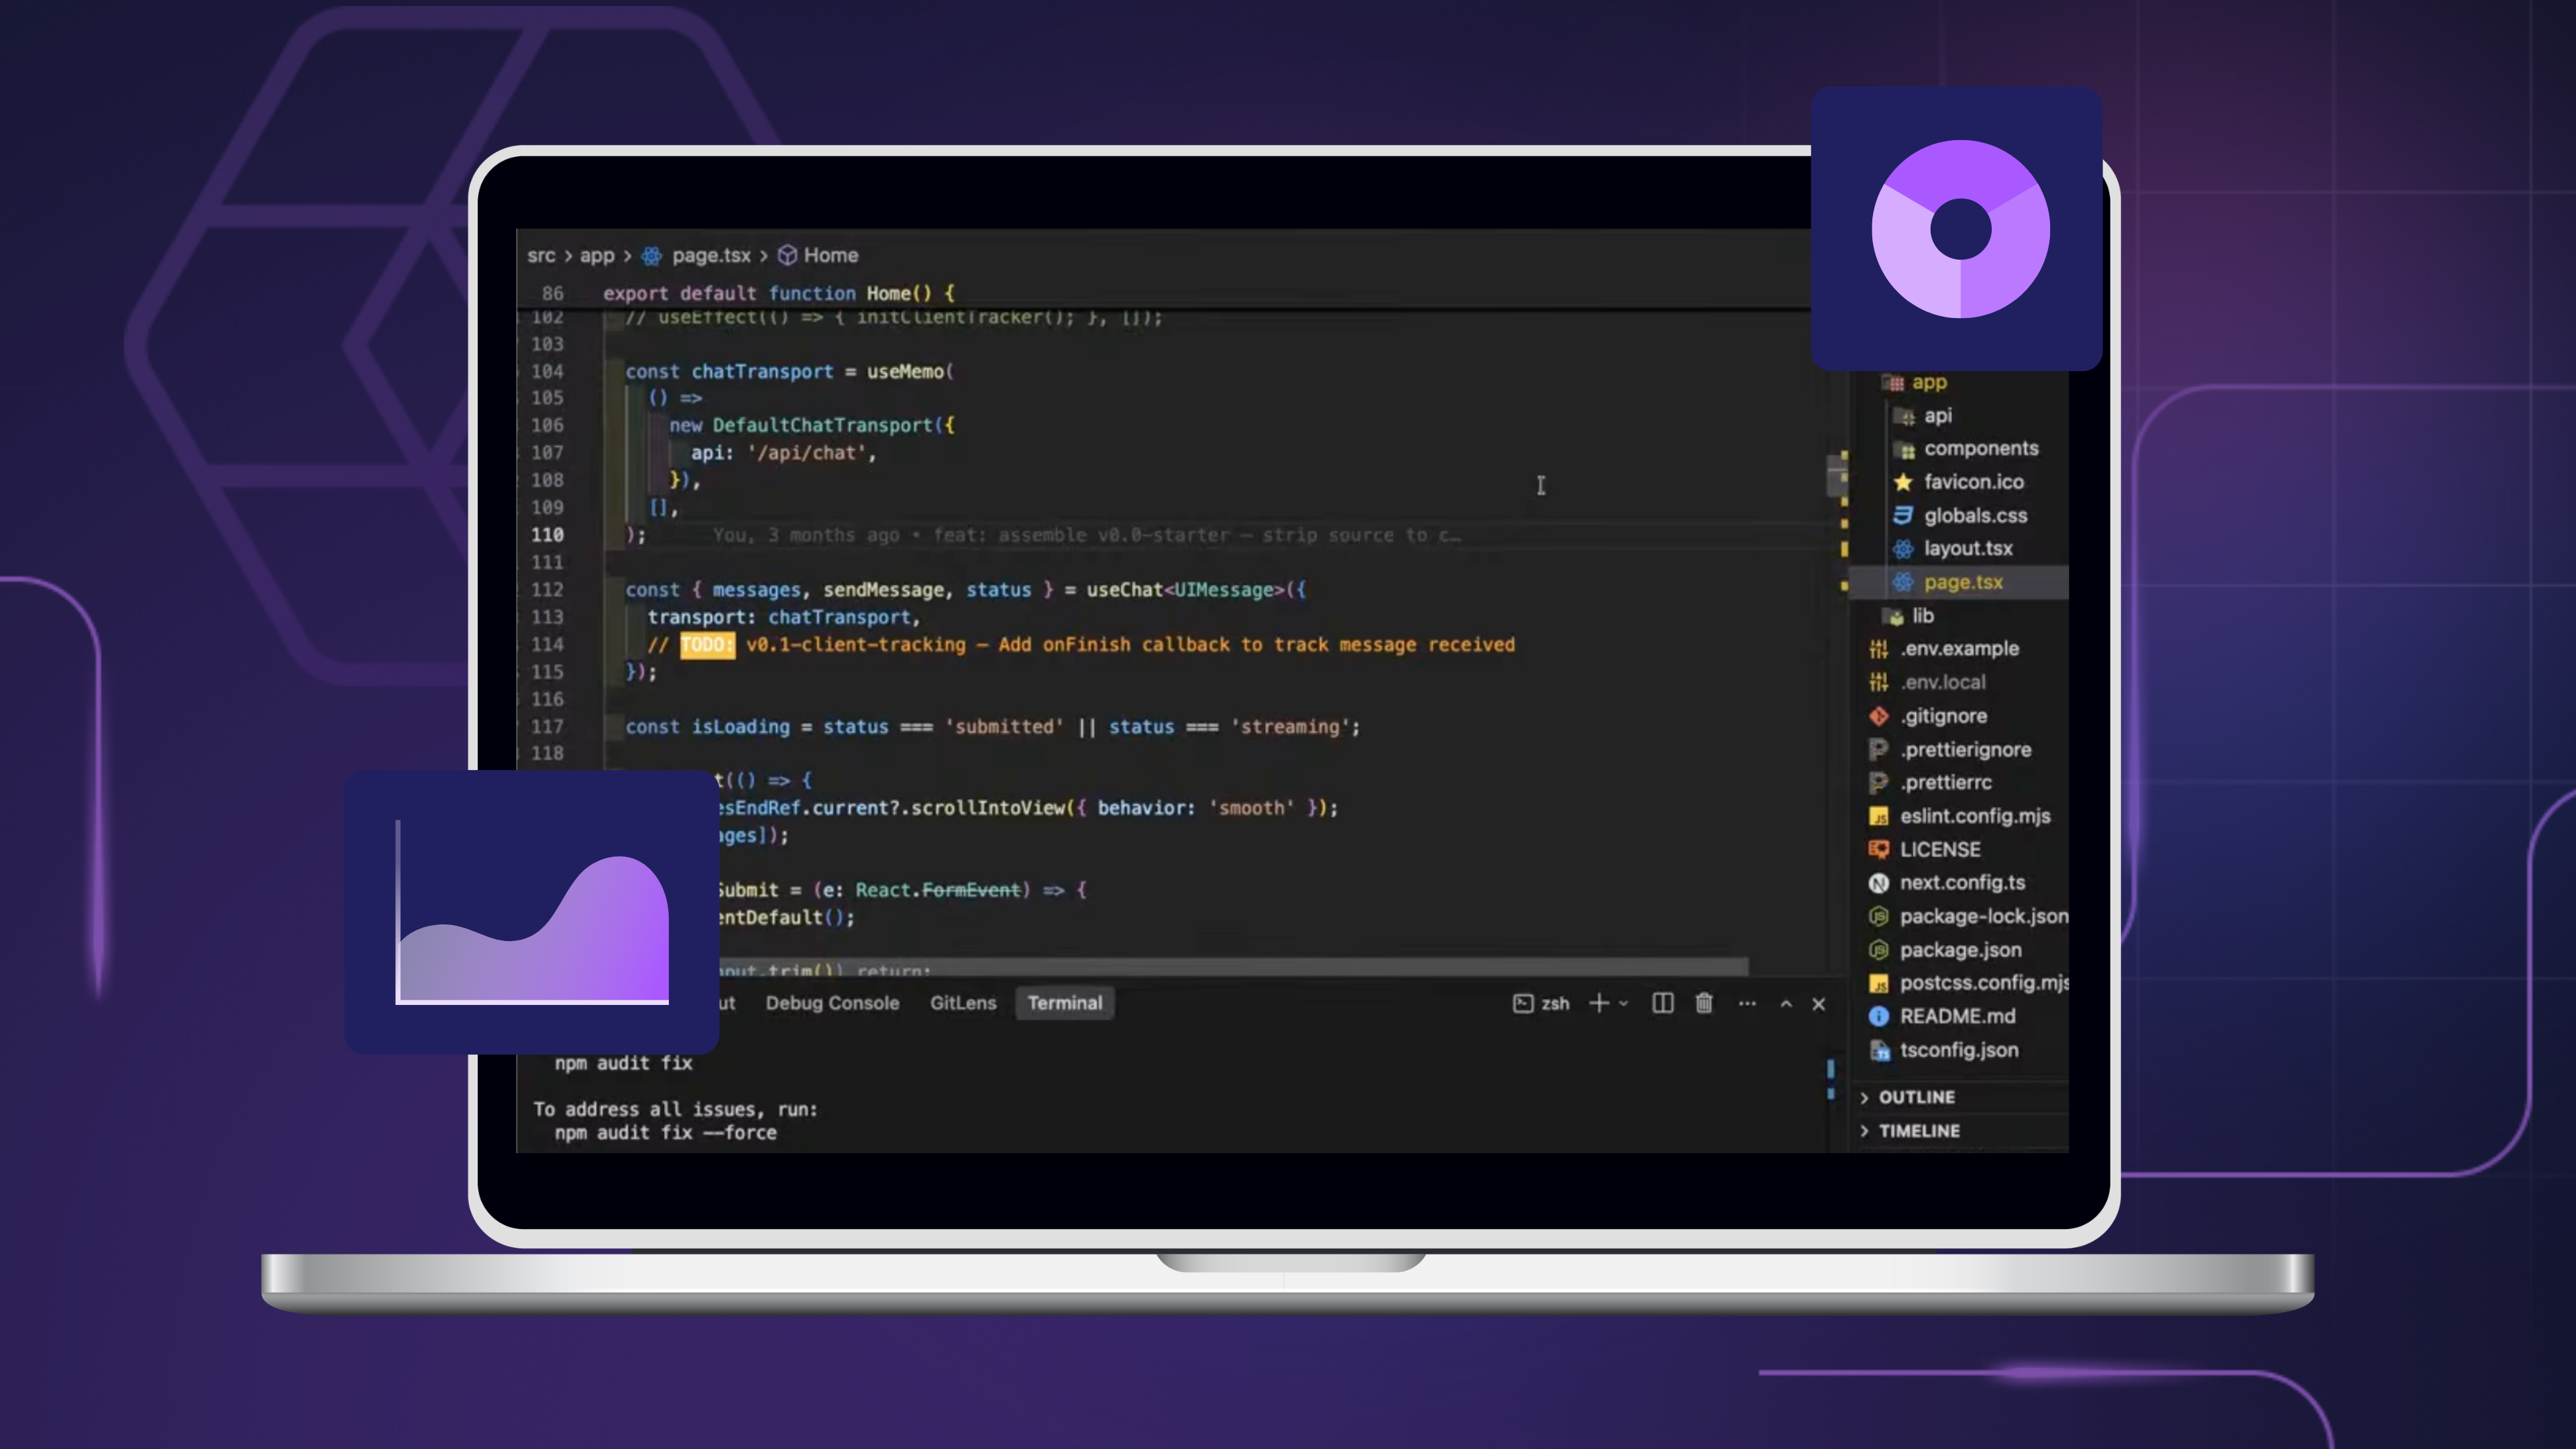Click the symbol icon before Home in breadcrumb
The height and width of the screenshot is (1449, 2576).
pos(787,255)
